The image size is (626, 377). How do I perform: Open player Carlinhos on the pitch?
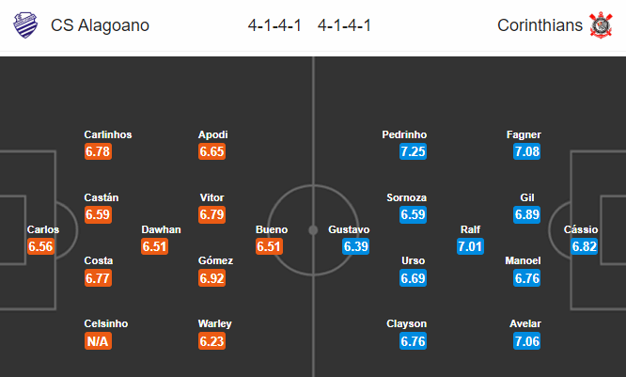tap(108, 134)
